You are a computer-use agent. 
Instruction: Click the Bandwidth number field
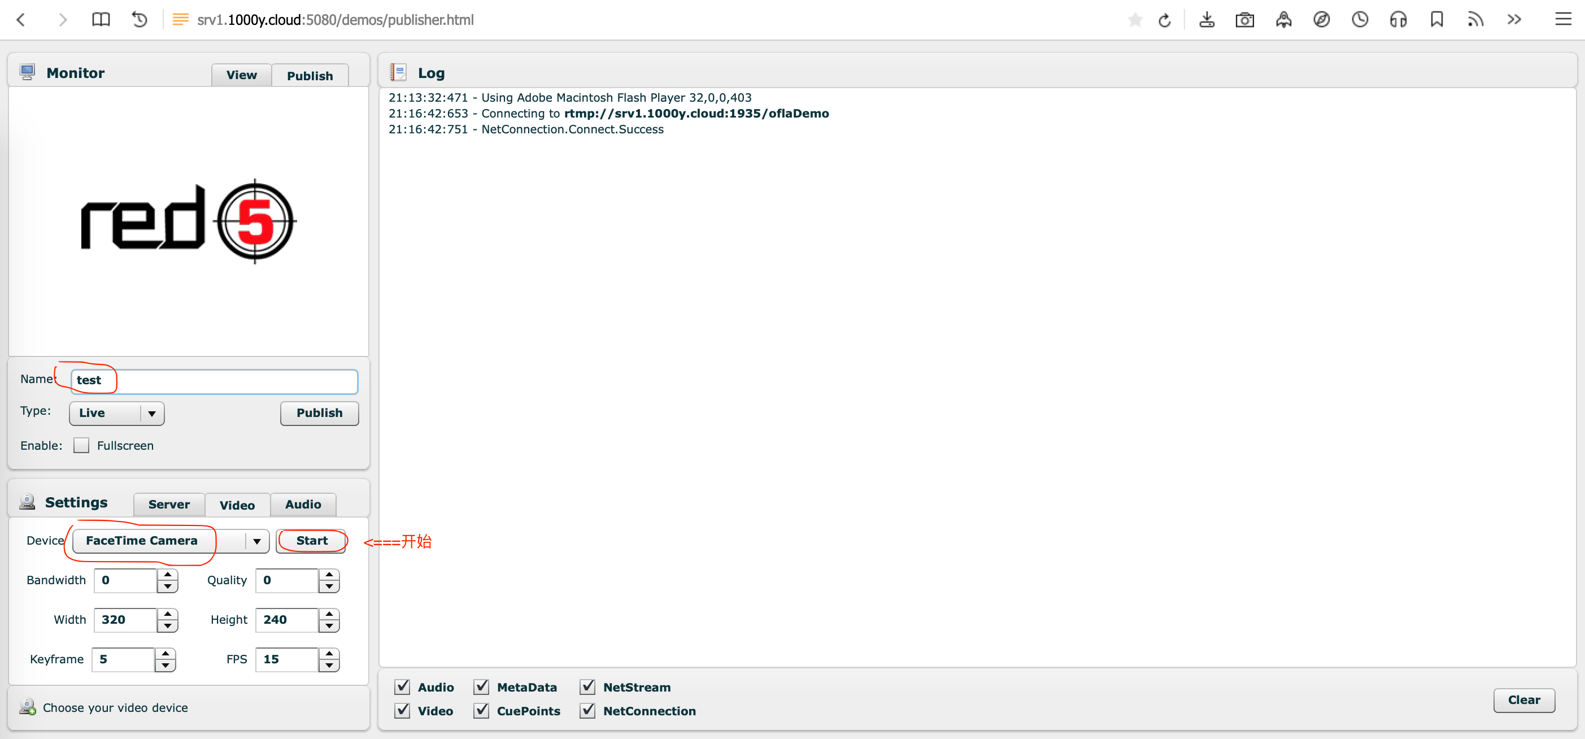pyautogui.click(x=125, y=580)
